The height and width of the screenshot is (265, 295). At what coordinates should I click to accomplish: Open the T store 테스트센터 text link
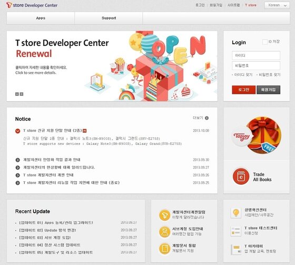click(x=261, y=228)
